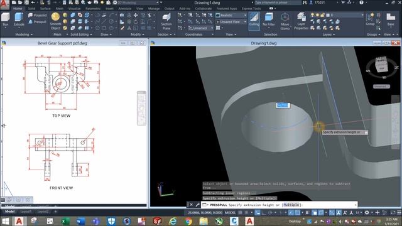402x226 pixels.
Task: Open Chrome from the taskbar
Action: pyautogui.click(x=188, y=221)
